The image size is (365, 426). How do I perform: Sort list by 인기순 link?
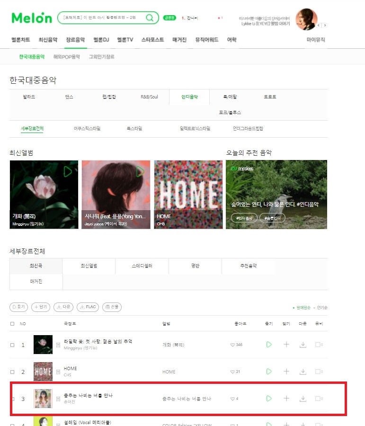click(322, 308)
